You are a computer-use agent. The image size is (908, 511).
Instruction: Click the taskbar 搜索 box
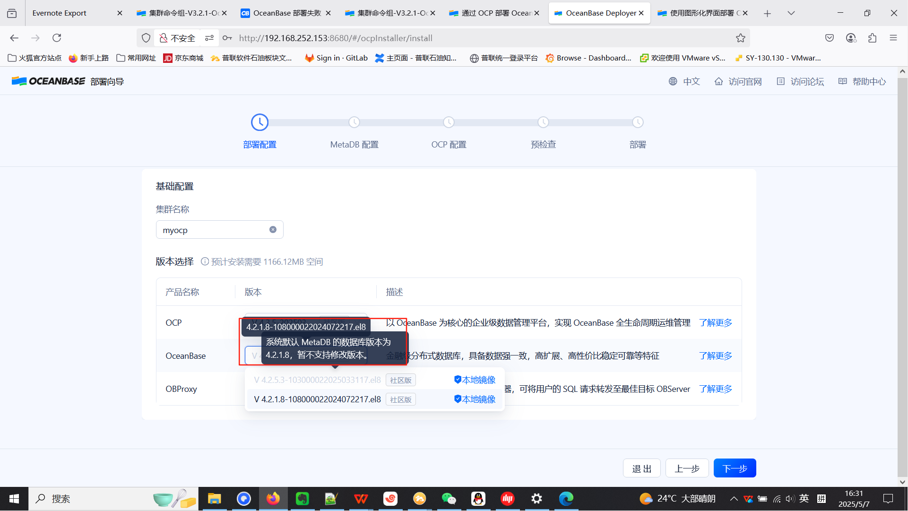point(113,499)
